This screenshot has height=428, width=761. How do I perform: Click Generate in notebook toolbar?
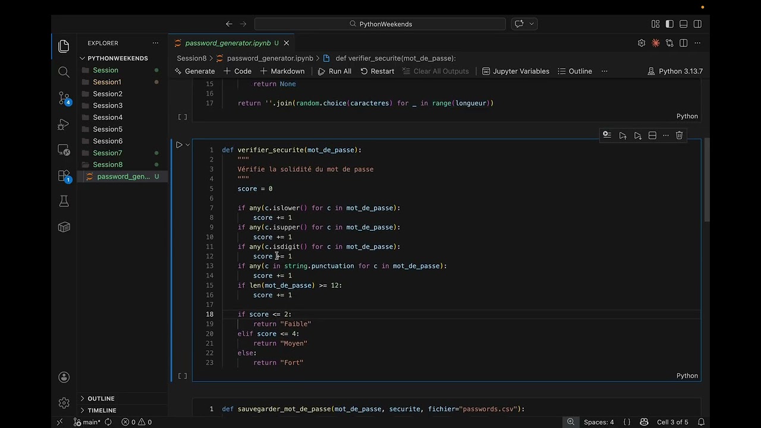(x=195, y=71)
